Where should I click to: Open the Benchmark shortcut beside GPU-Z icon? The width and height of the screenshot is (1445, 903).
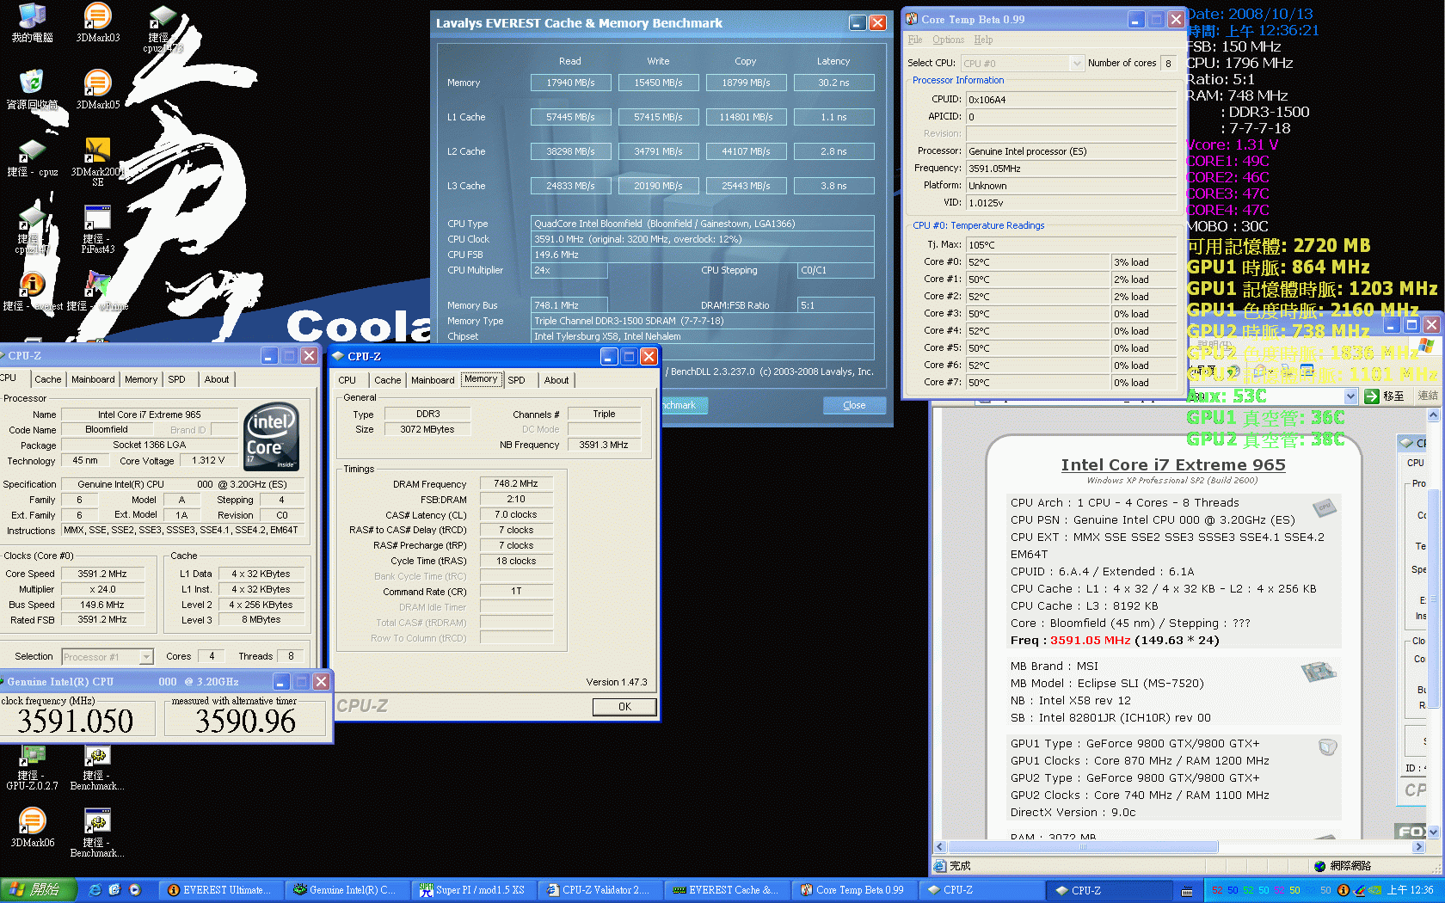point(97,767)
